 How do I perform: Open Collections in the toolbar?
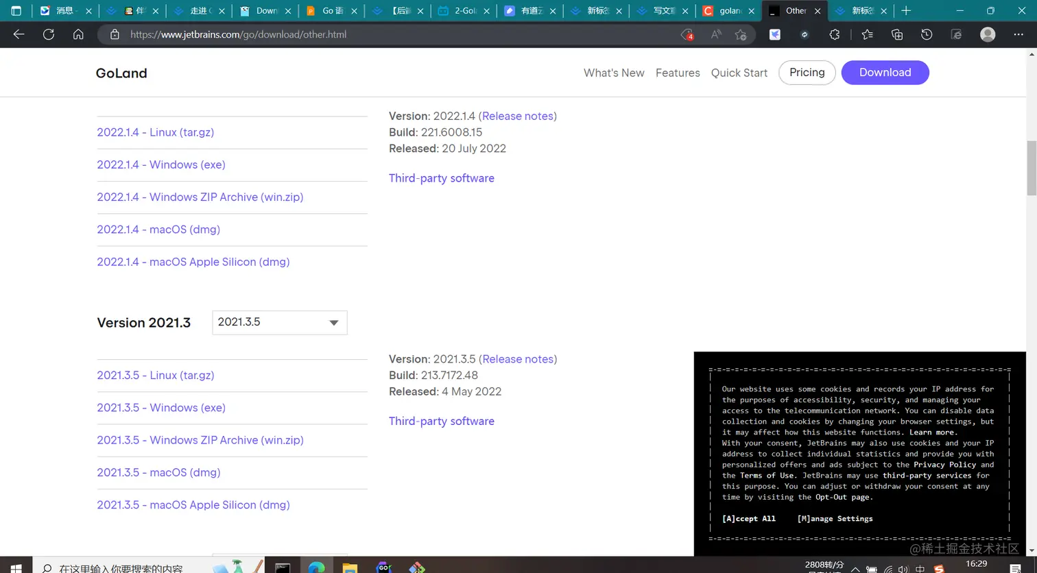897,34
